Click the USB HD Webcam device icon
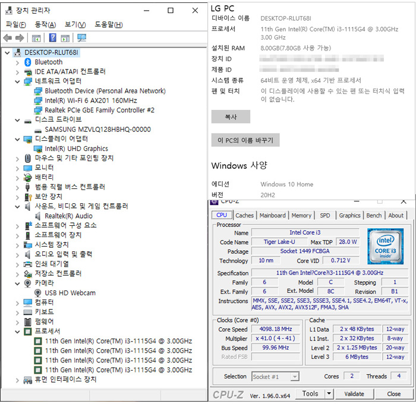Image resolution: width=416 pixels, height=404 pixels. click(38, 293)
